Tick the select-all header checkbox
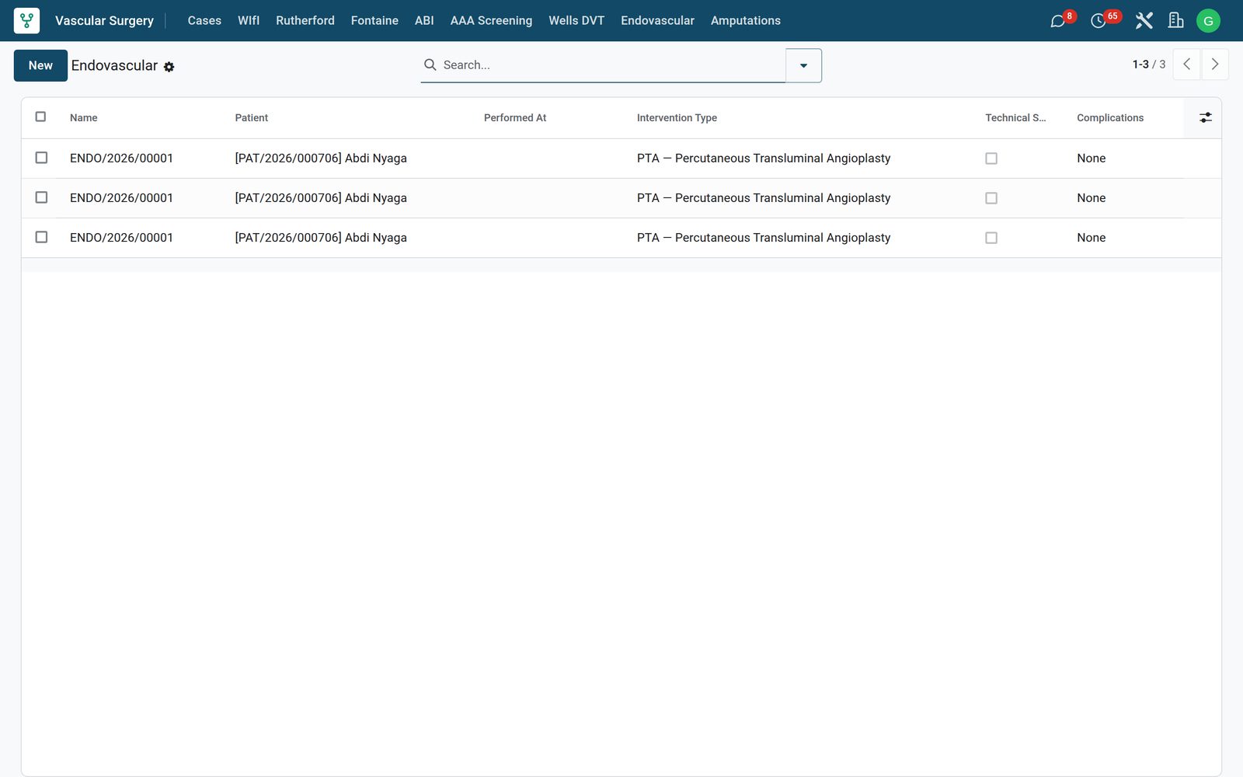1243x777 pixels. click(41, 117)
